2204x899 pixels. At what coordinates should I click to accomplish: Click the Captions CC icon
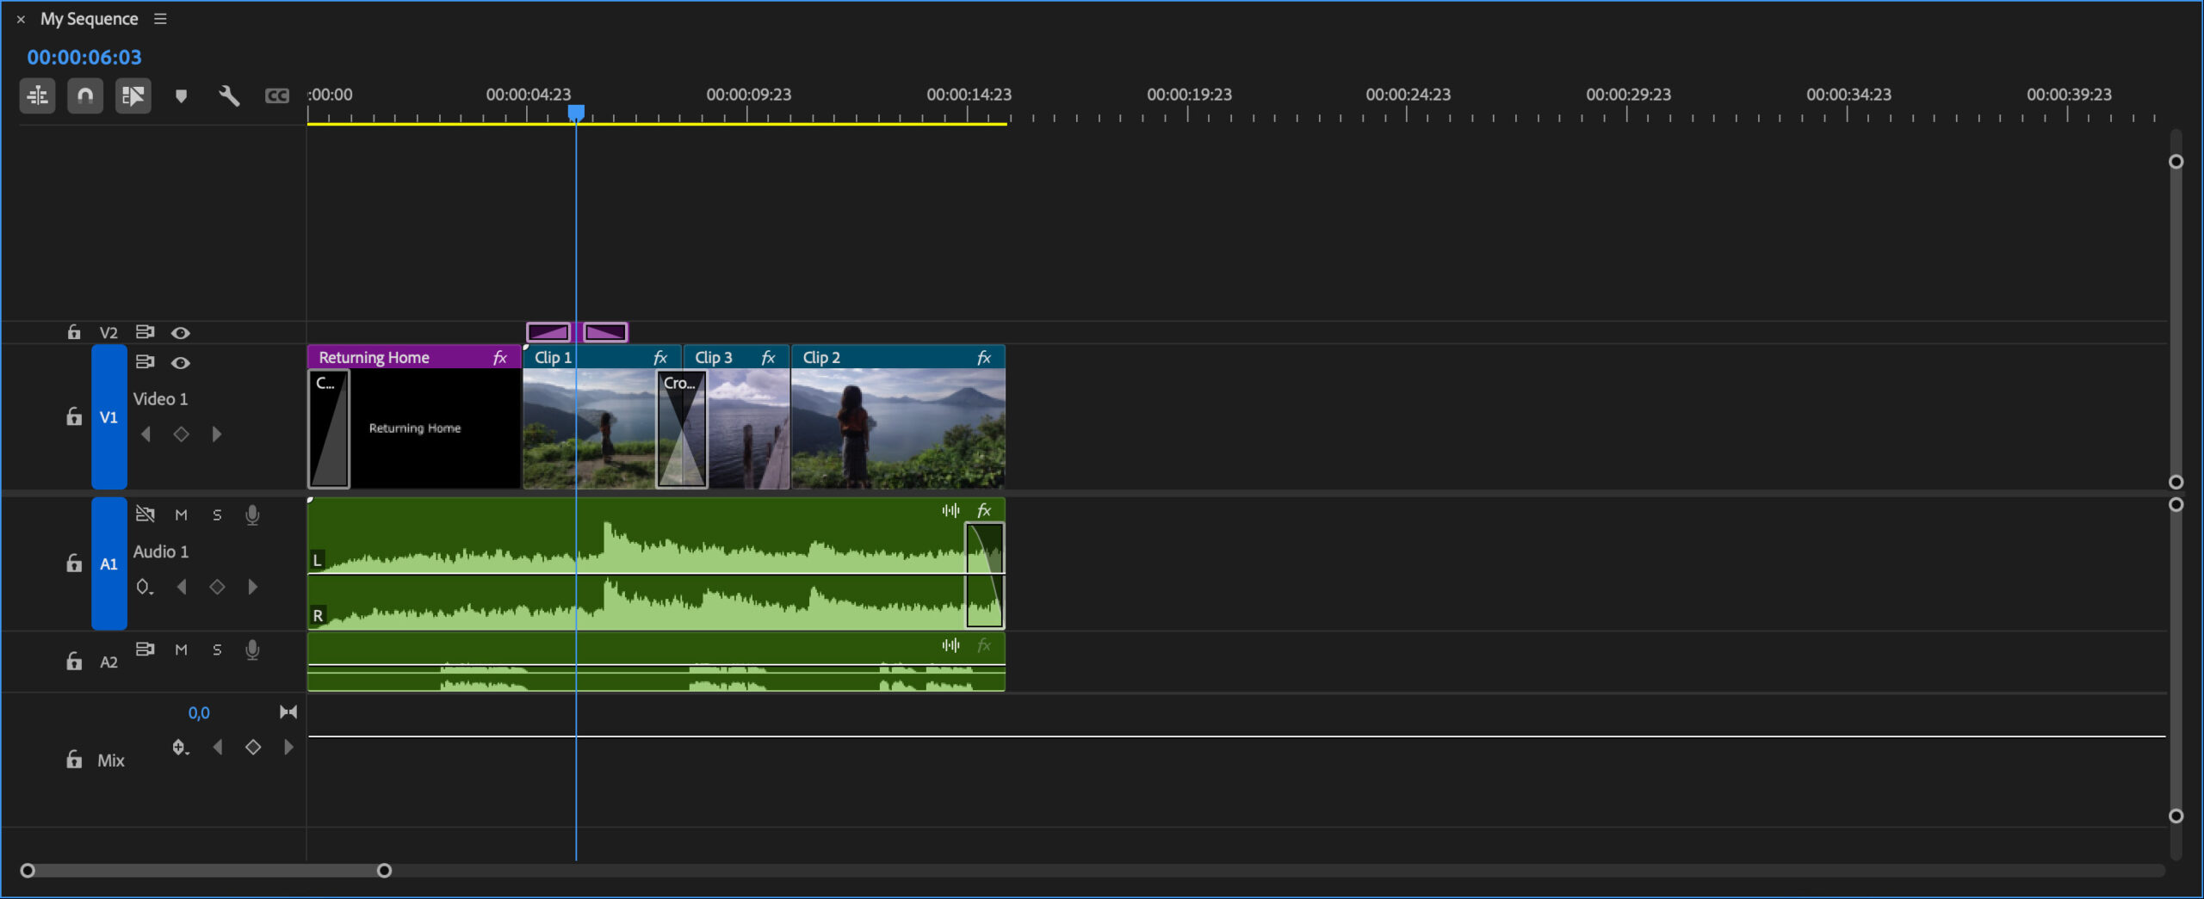coord(276,95)
